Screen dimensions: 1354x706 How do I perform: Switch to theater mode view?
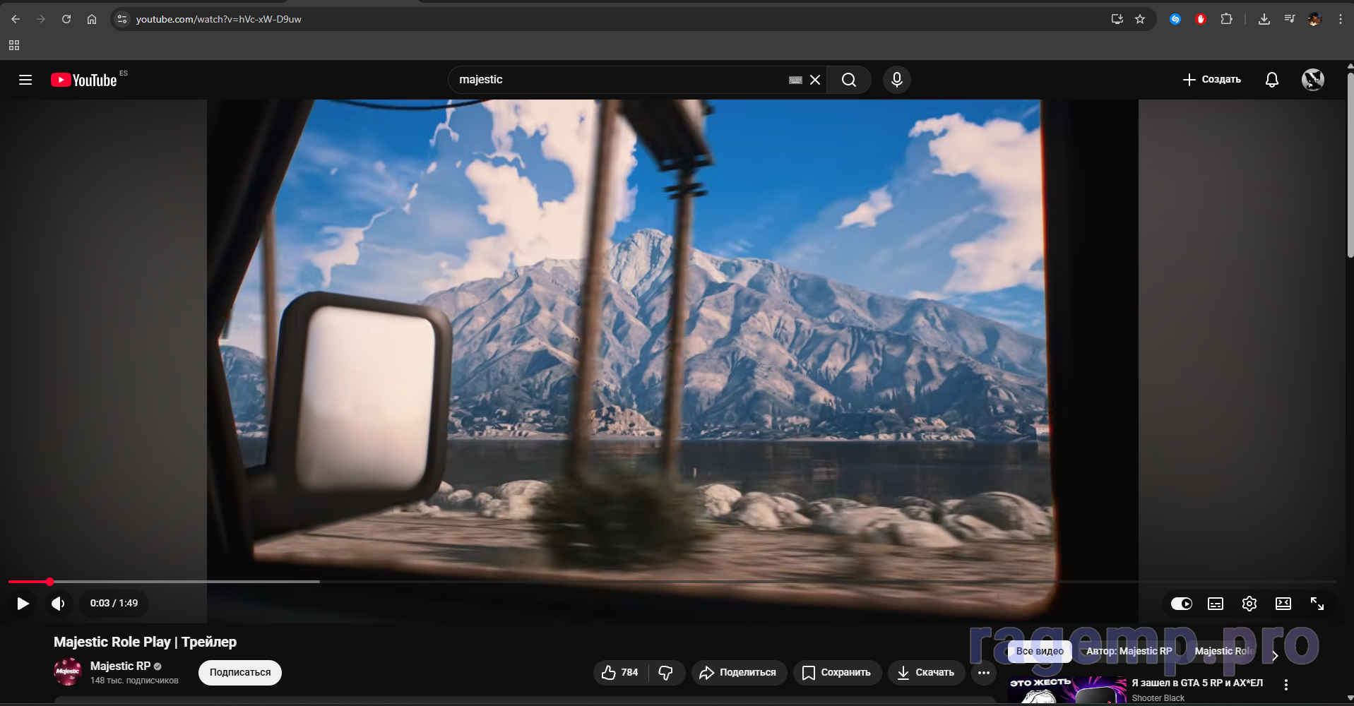[x=1283, y=604]
